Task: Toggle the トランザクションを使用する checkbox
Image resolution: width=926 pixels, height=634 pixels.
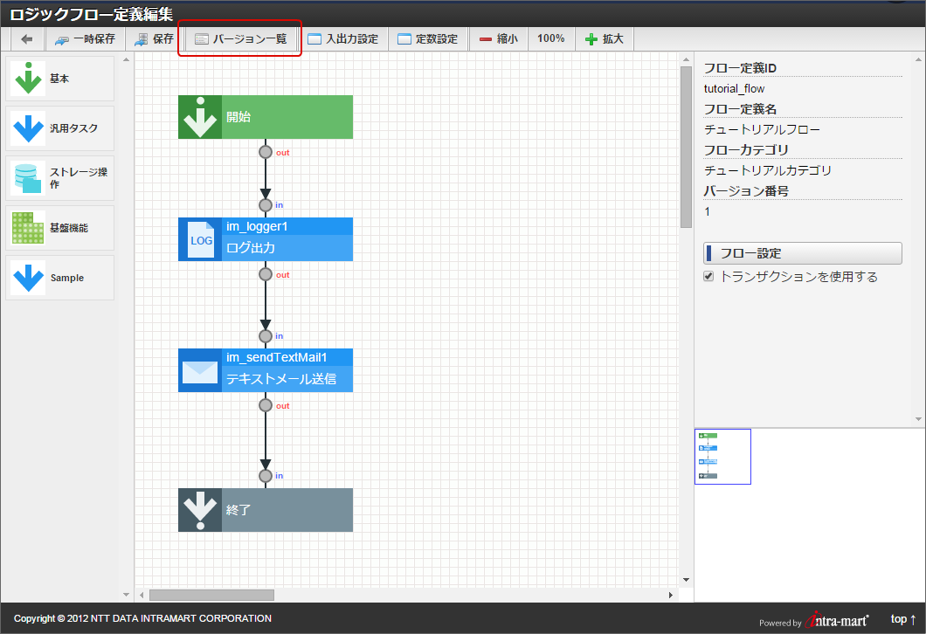Action: coord(708,276)
